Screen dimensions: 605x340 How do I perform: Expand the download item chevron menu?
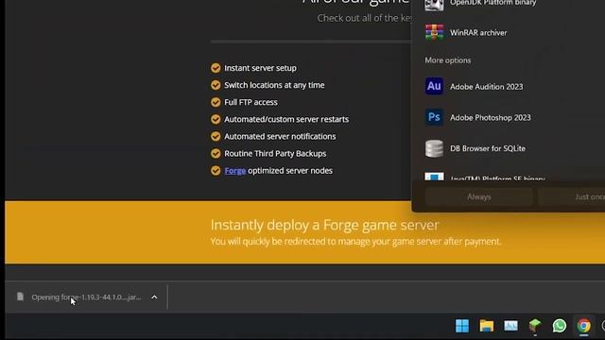(x=154, y=297)
